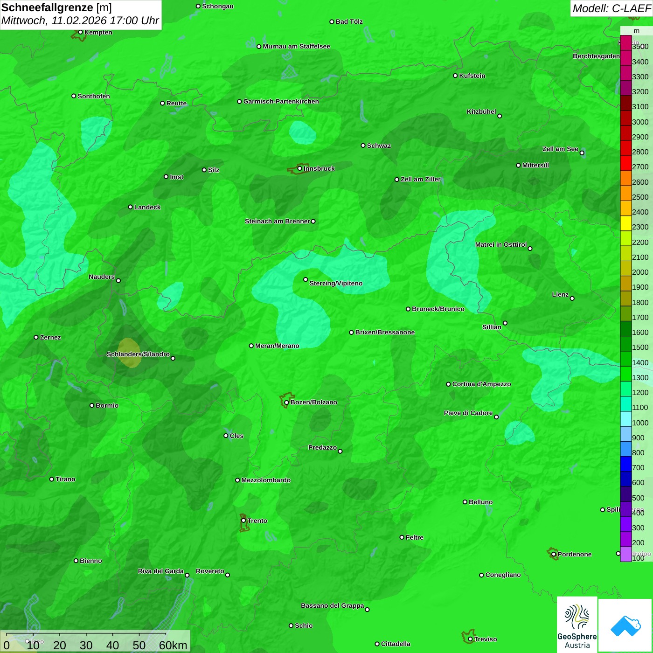The width and height of the screenshot is (653, 653).
Task: Click the Cittadella label
Action: click(x=396, y=644)
